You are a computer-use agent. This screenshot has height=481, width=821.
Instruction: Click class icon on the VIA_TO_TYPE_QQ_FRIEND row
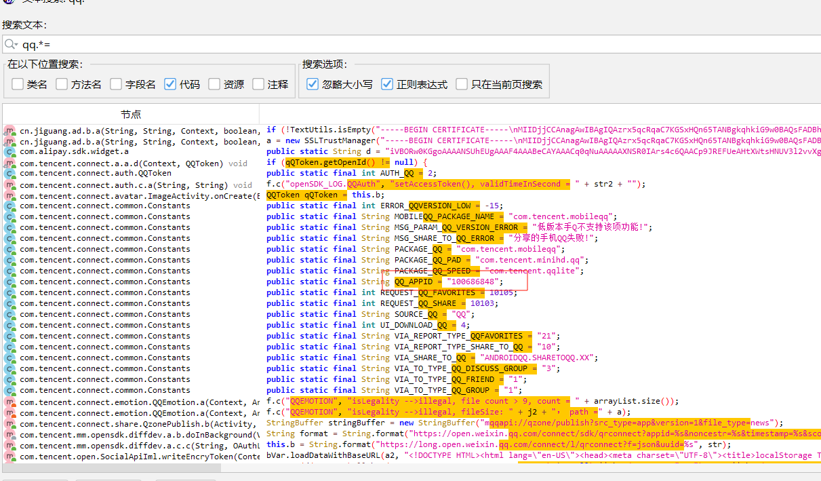click(10, 379)
